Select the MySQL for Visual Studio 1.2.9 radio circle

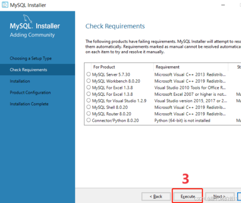click(89, 101)
